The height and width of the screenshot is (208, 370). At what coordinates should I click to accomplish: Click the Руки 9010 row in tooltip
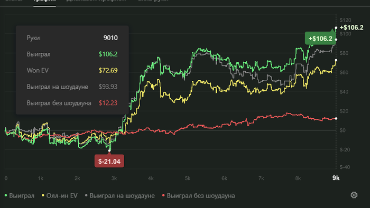(72, 38)
